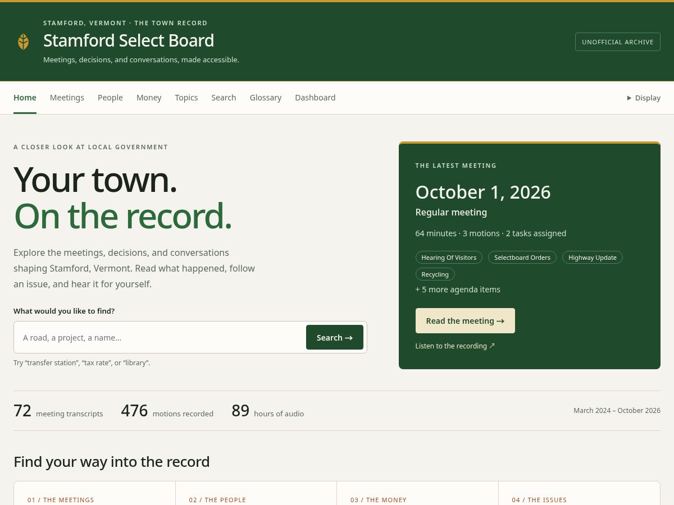Click the Unofficial Archive badge
The width and height of the screenshot is (674, 505).
618,42
